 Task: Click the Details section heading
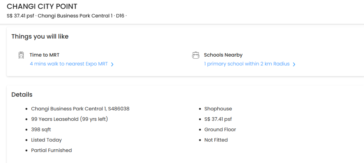22,95
